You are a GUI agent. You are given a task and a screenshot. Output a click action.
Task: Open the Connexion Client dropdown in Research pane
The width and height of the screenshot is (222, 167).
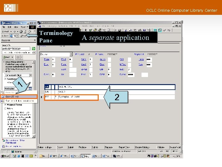(31, 75)
